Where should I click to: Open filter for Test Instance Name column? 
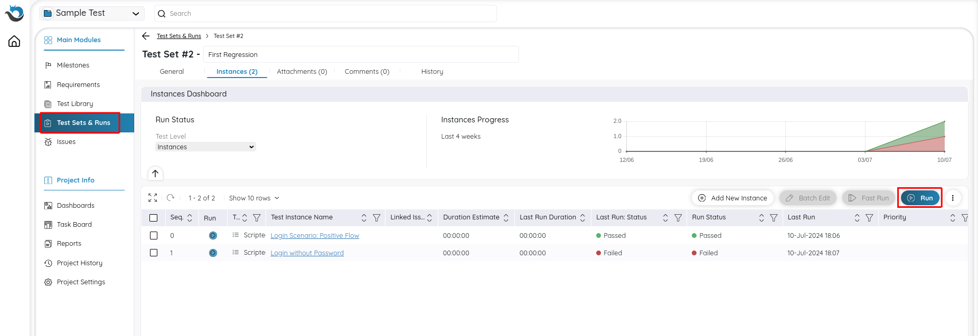point(377,218)
